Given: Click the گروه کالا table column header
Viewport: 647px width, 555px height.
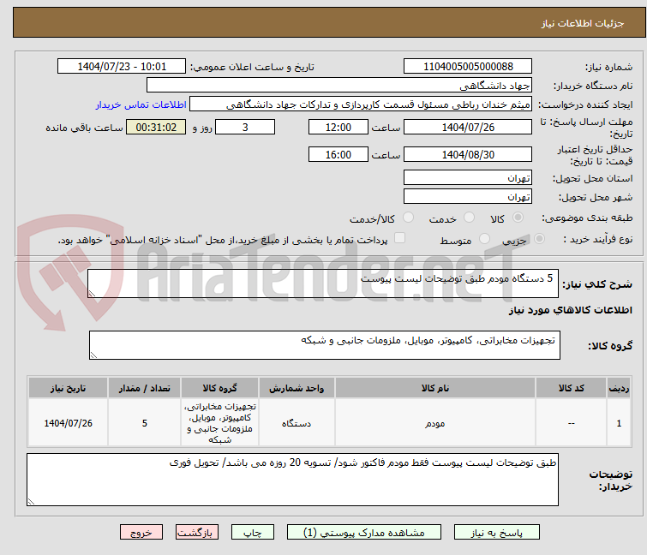Looking at the screenshot, I should (219, 388).
